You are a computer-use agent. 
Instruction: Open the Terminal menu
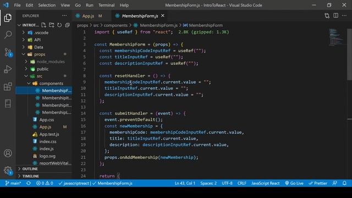coord(106,5)
